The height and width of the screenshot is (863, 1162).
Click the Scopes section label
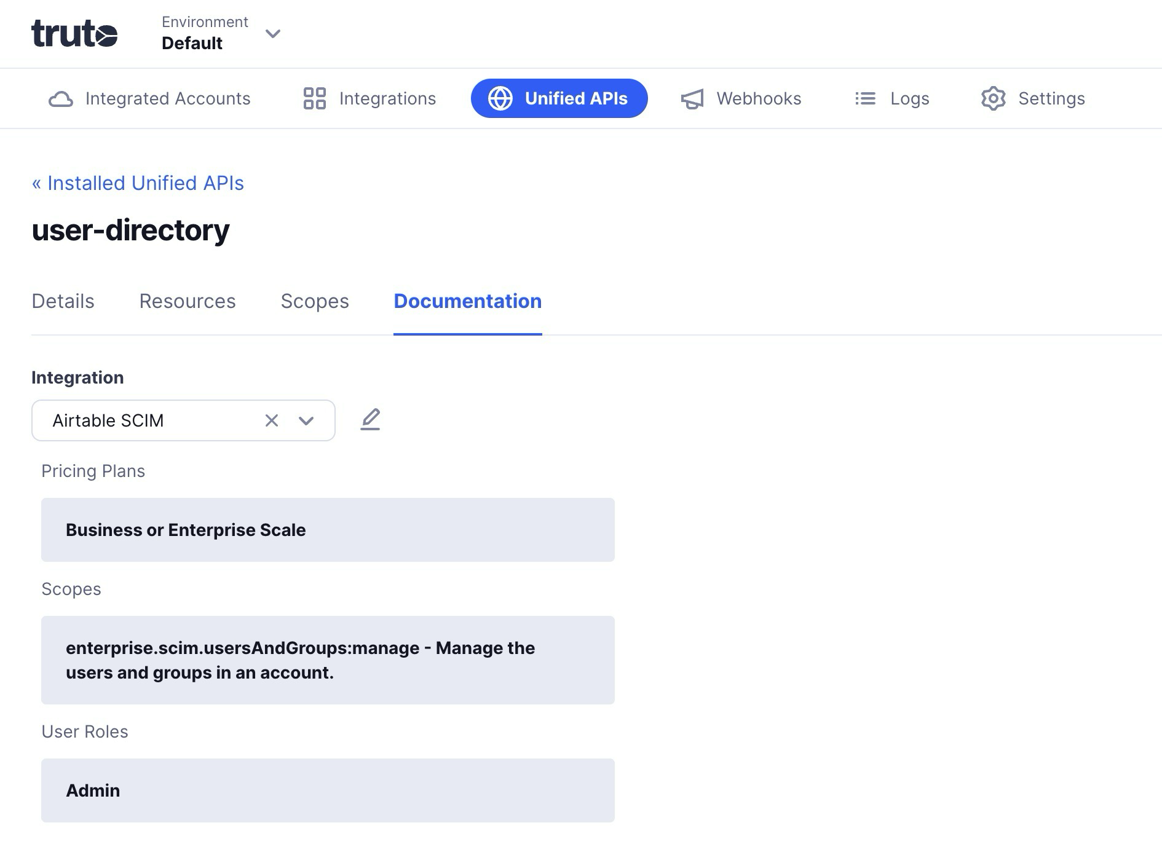71,589
